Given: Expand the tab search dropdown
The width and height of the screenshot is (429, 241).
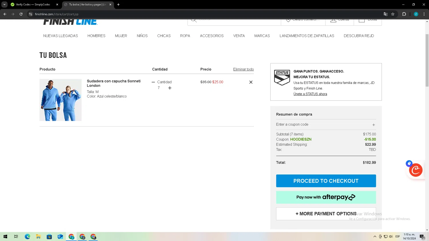Looking at the screenshot, I should click(4, 5).
